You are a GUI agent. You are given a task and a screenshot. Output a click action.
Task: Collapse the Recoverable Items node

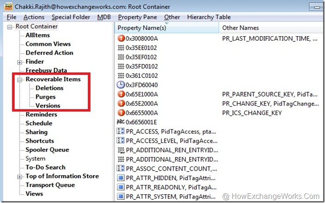[19, 80]
